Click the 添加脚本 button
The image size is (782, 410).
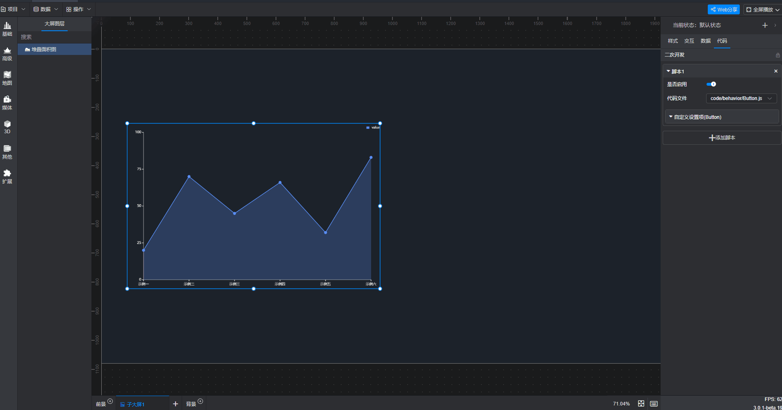pos(722,138)
